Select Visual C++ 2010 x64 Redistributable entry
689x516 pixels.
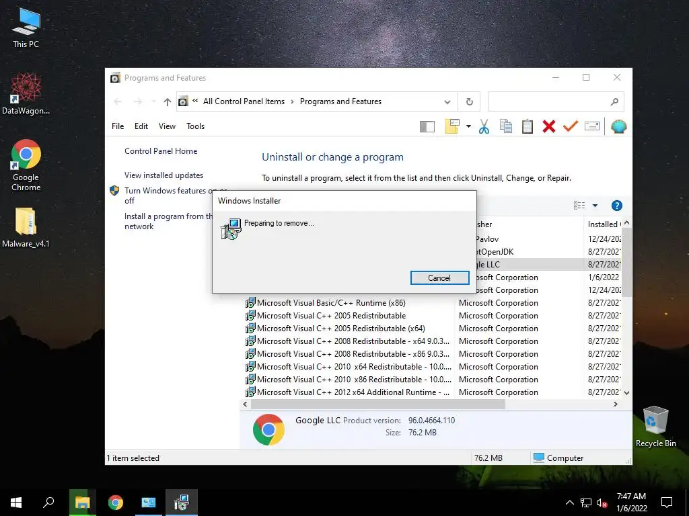pos(354,366)
